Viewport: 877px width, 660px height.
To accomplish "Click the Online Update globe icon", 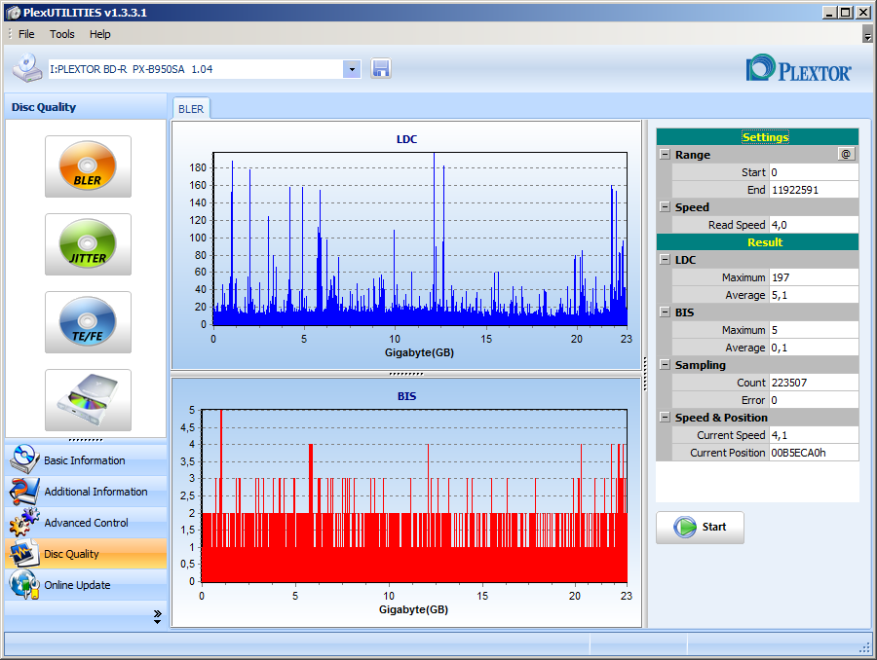I will coord(24,584).
